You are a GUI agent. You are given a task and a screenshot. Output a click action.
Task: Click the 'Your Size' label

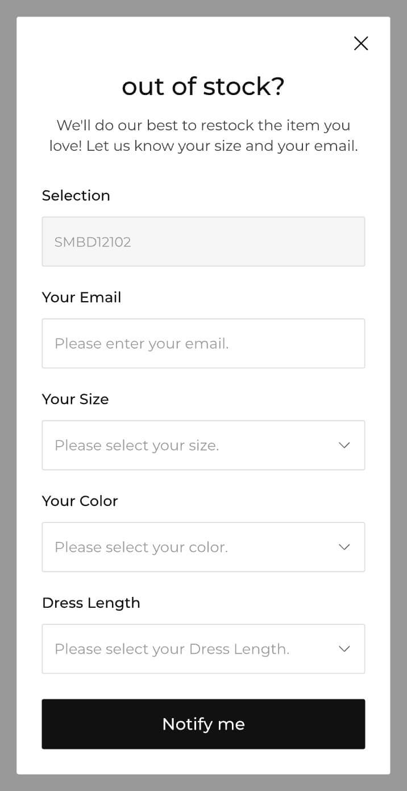(x=75, y=399)
